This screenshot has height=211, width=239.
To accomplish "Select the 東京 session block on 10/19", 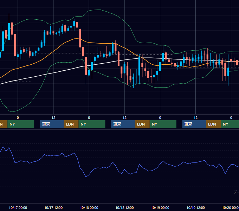I will tap(194, 124).
